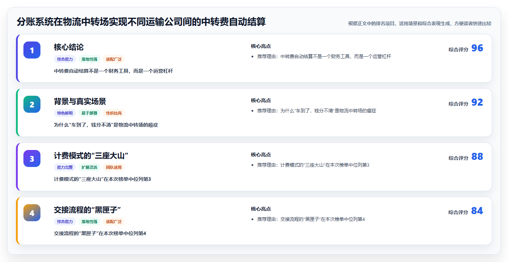Click the rank 3 number badge
Viewport: 508px width, 262px height.
coord(32,158)
